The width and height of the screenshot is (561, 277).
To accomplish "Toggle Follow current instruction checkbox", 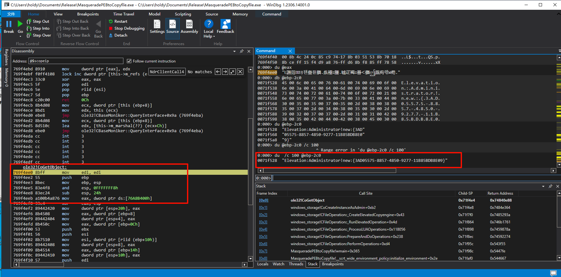I will tap(129, 61).
